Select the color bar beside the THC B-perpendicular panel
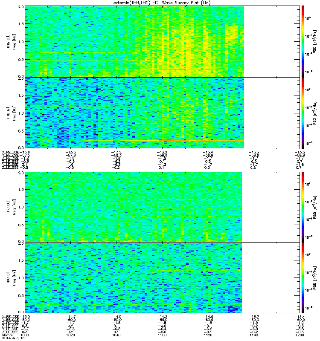Screen dimensions: 320x341 (303, 207)
